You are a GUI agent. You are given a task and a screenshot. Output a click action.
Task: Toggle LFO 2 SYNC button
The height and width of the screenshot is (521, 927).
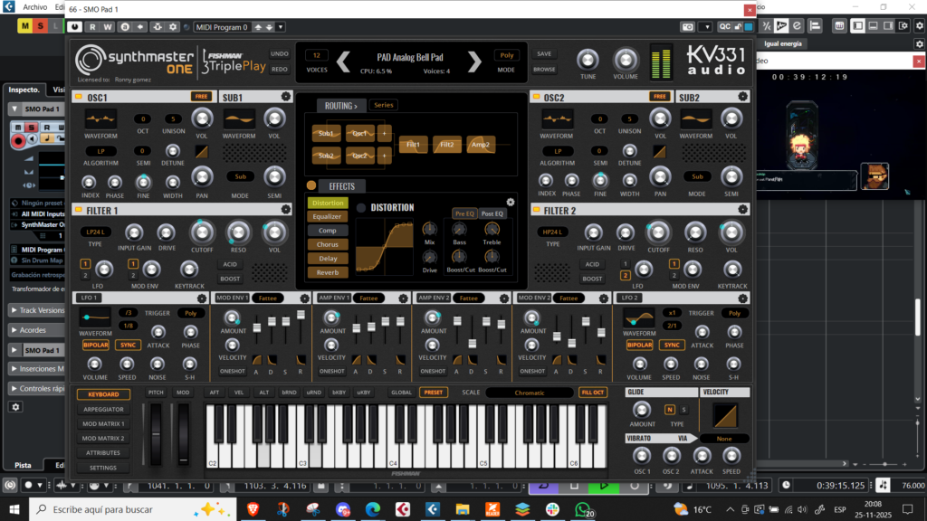pyautogui.click(x=671, y=345)
